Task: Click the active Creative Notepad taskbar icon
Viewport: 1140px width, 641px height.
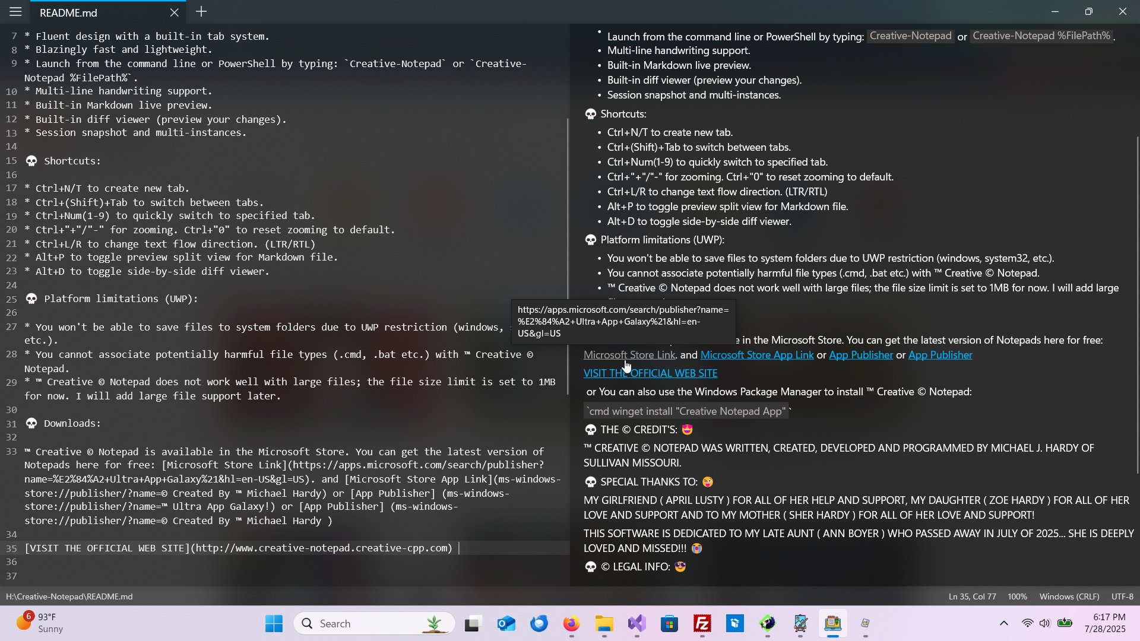Action: click(x=833, y=624)
